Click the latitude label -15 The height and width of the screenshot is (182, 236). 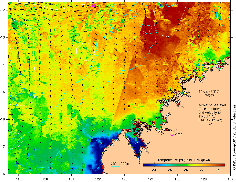tap(3, 92)
